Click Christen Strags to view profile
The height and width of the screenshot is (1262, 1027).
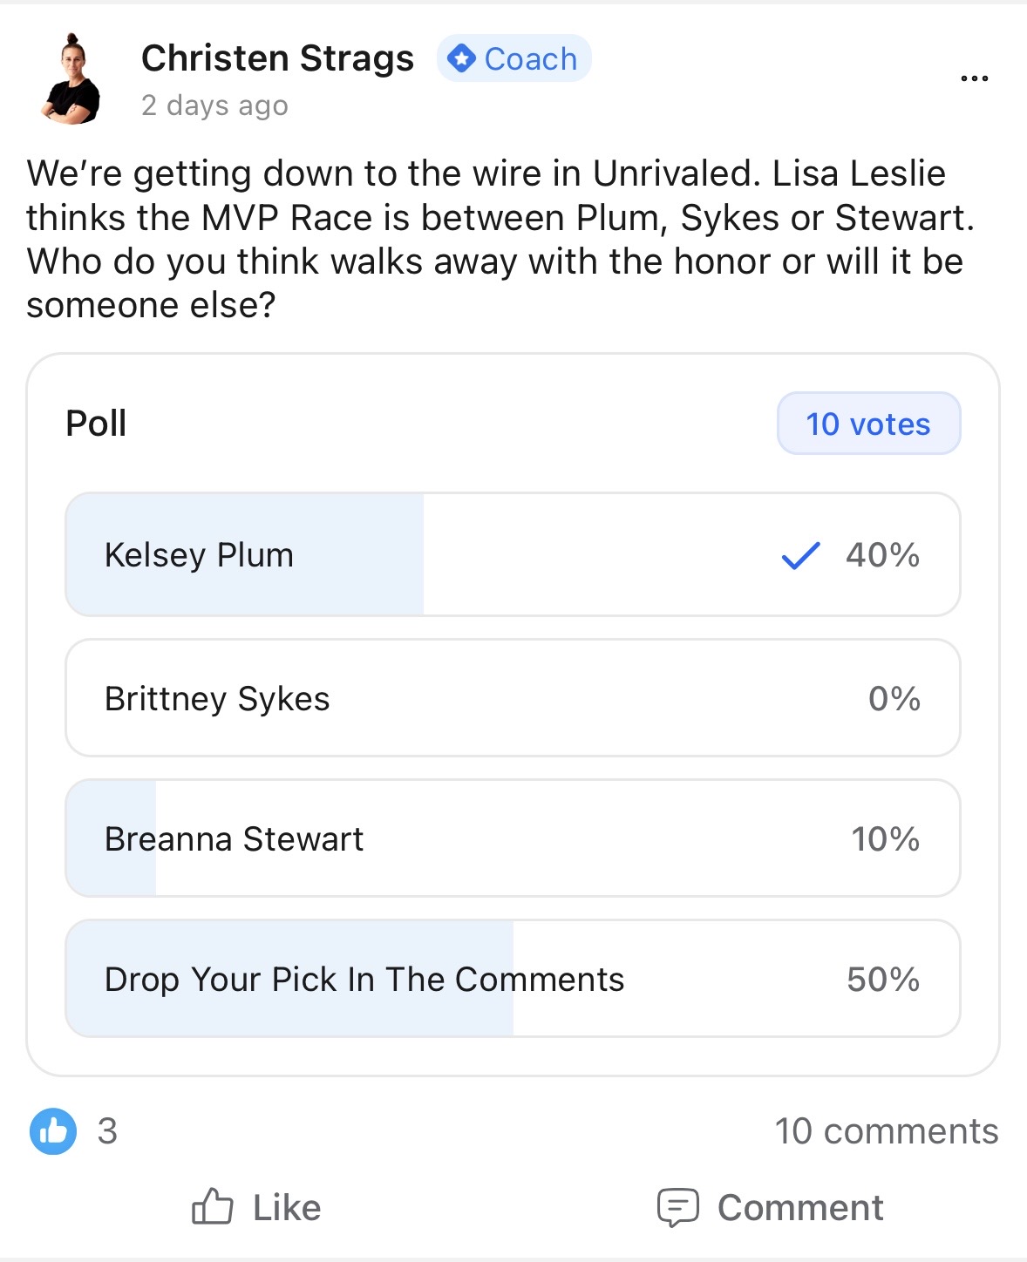pos(277,58)
